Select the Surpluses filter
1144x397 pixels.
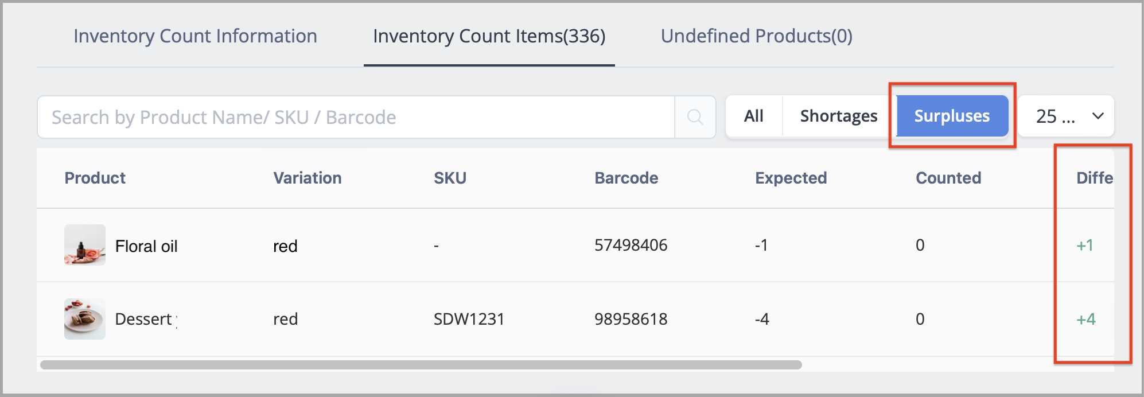point(951,116)
